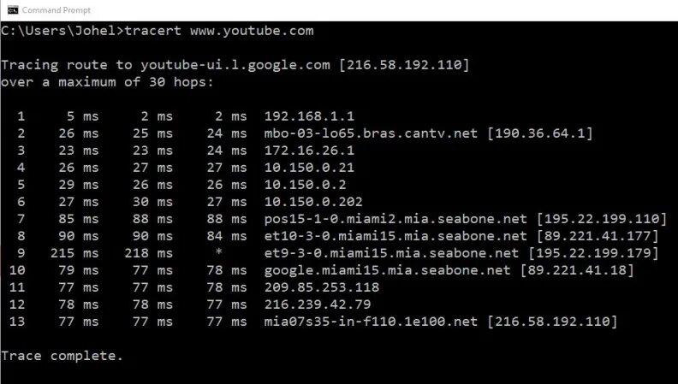This screenshot has width=678, height=384.
Task: Click the hop 11 address 209.85.253.118
Action: (322, 287)
